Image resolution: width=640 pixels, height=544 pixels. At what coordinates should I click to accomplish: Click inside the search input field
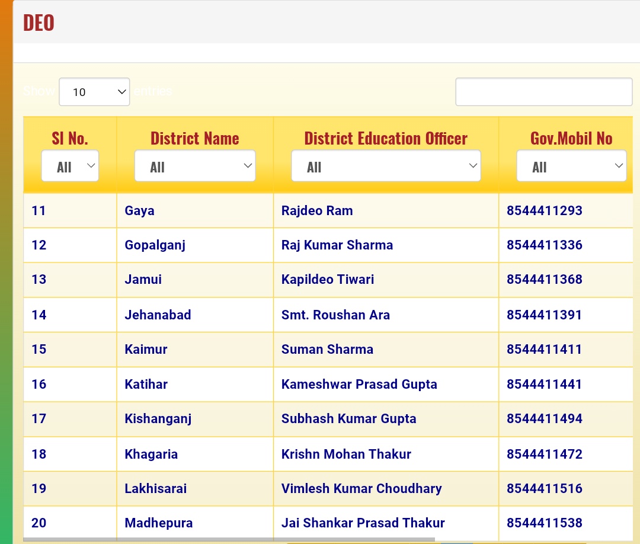coord(543,91)
